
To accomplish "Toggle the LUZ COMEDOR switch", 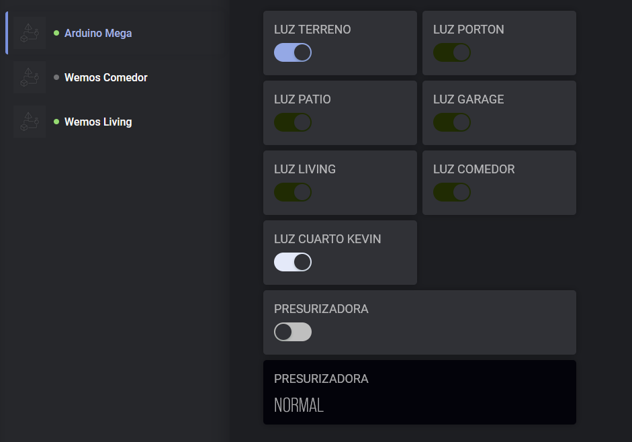I will (x=452, y=192).
